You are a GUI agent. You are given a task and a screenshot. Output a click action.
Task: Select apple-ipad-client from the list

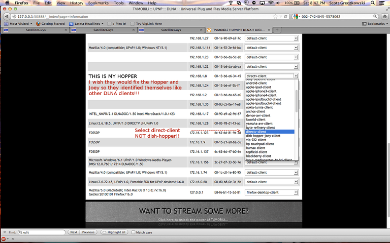[x=258, y=87]
